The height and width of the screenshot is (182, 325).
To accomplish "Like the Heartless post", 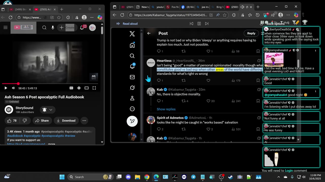I will (208, 80).
